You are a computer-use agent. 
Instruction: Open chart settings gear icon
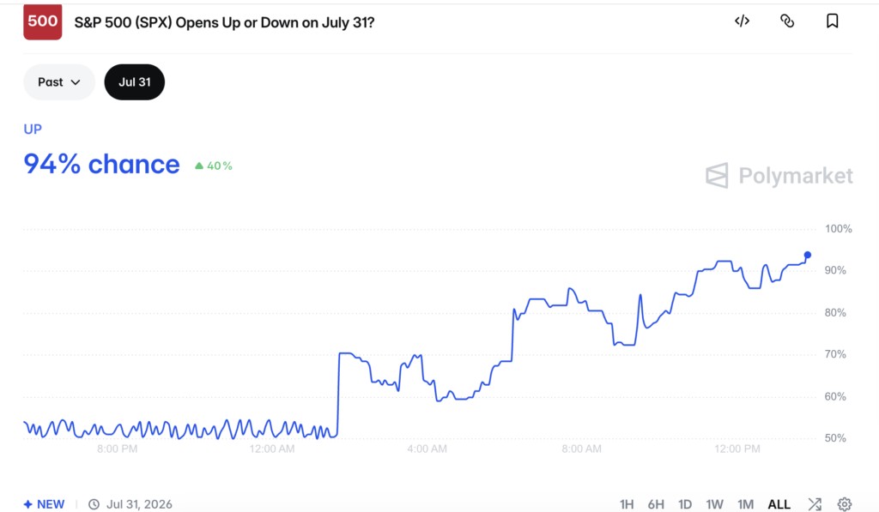pos(845,504)
